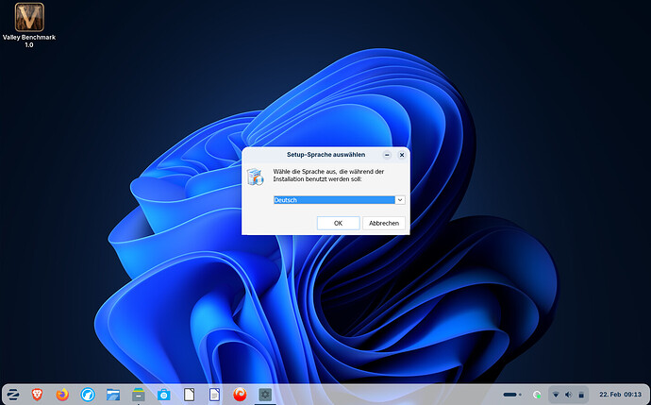Screen dimensions: 651x405
Task: Open the Zorin start menu
Action: coord(13,393)
